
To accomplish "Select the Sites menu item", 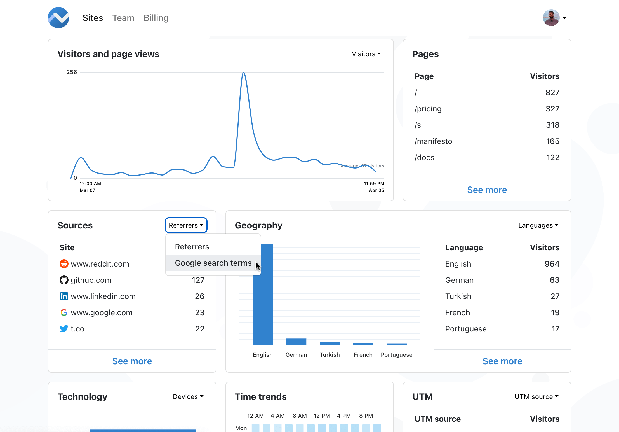I will coord(93,18).
